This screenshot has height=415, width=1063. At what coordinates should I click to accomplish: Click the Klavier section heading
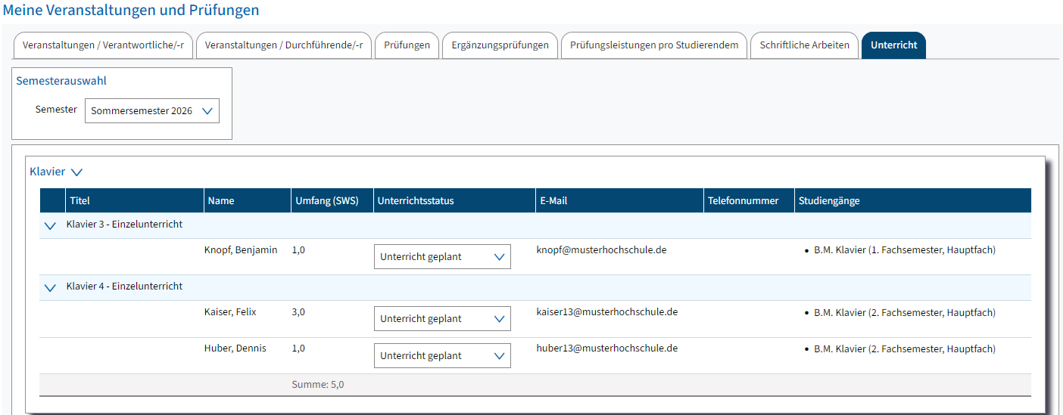(47, 172)
